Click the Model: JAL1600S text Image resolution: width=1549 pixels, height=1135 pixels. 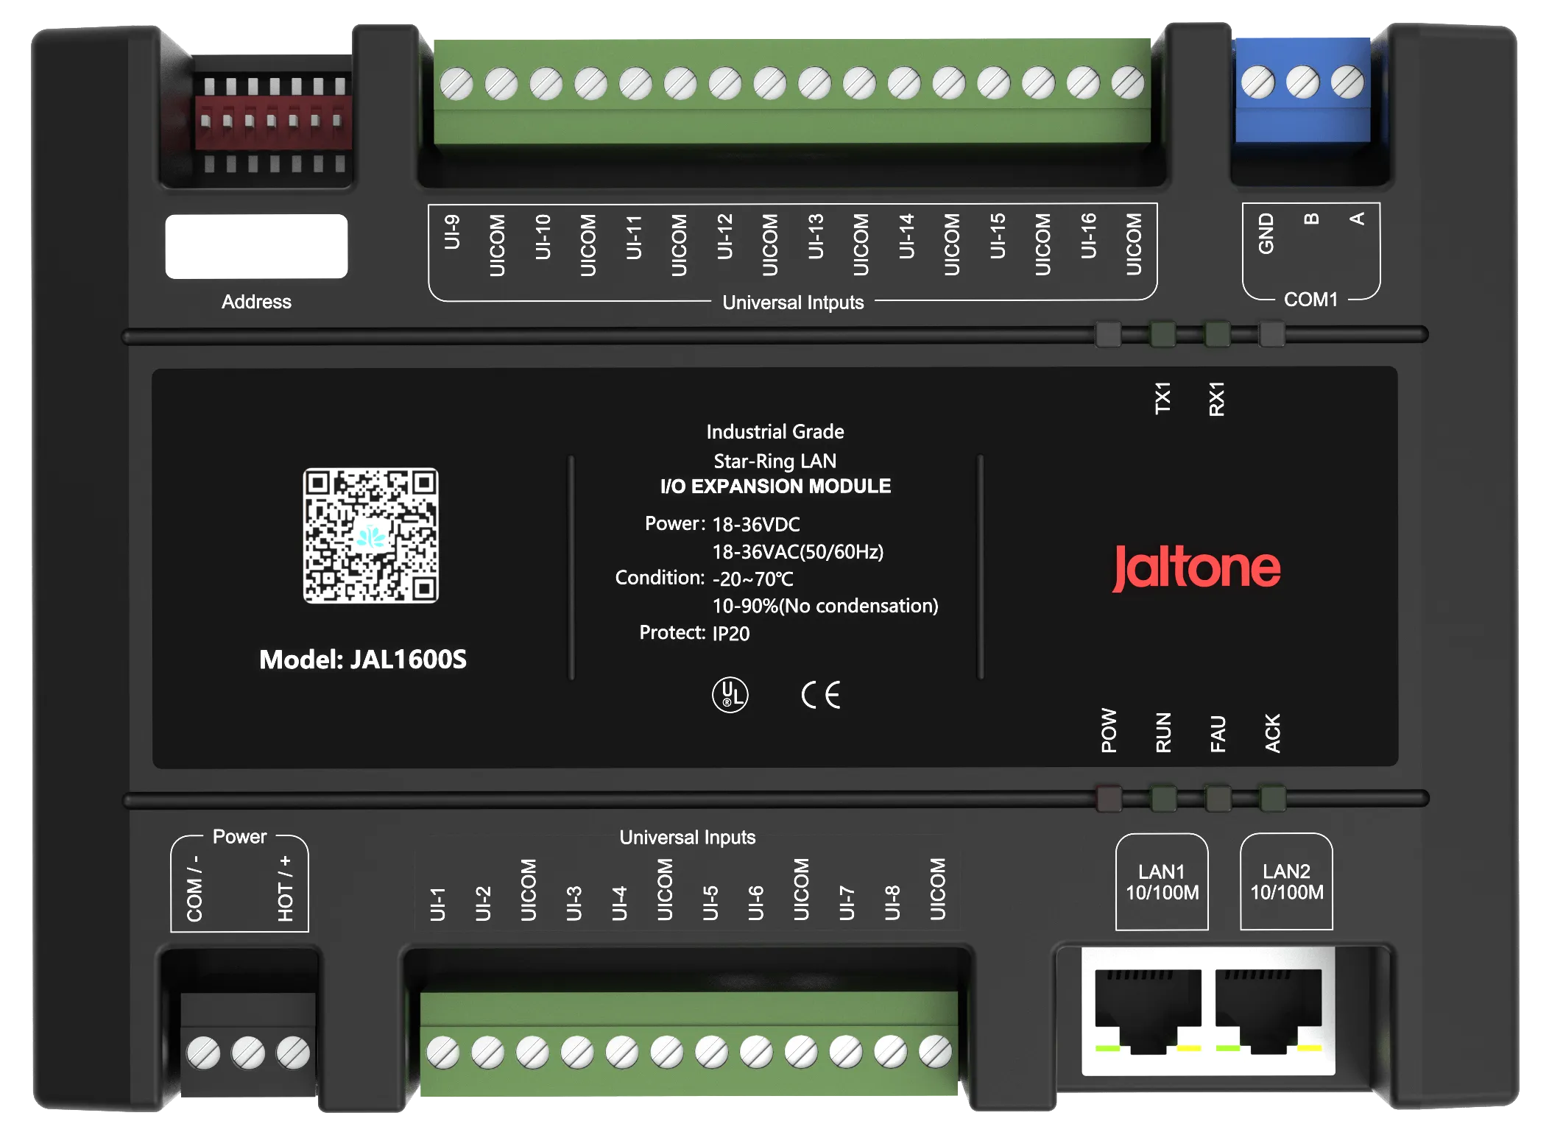363,660
